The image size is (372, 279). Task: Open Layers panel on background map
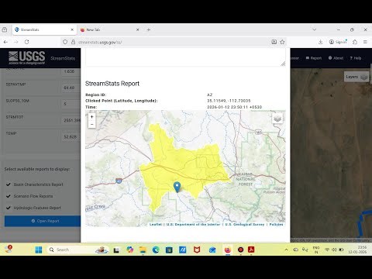click(x=356, y=77)
